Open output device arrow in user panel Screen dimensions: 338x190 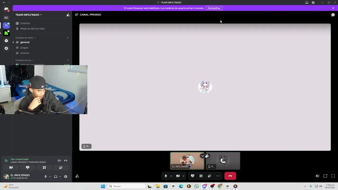pyautogui.click(x=60, y=177)
